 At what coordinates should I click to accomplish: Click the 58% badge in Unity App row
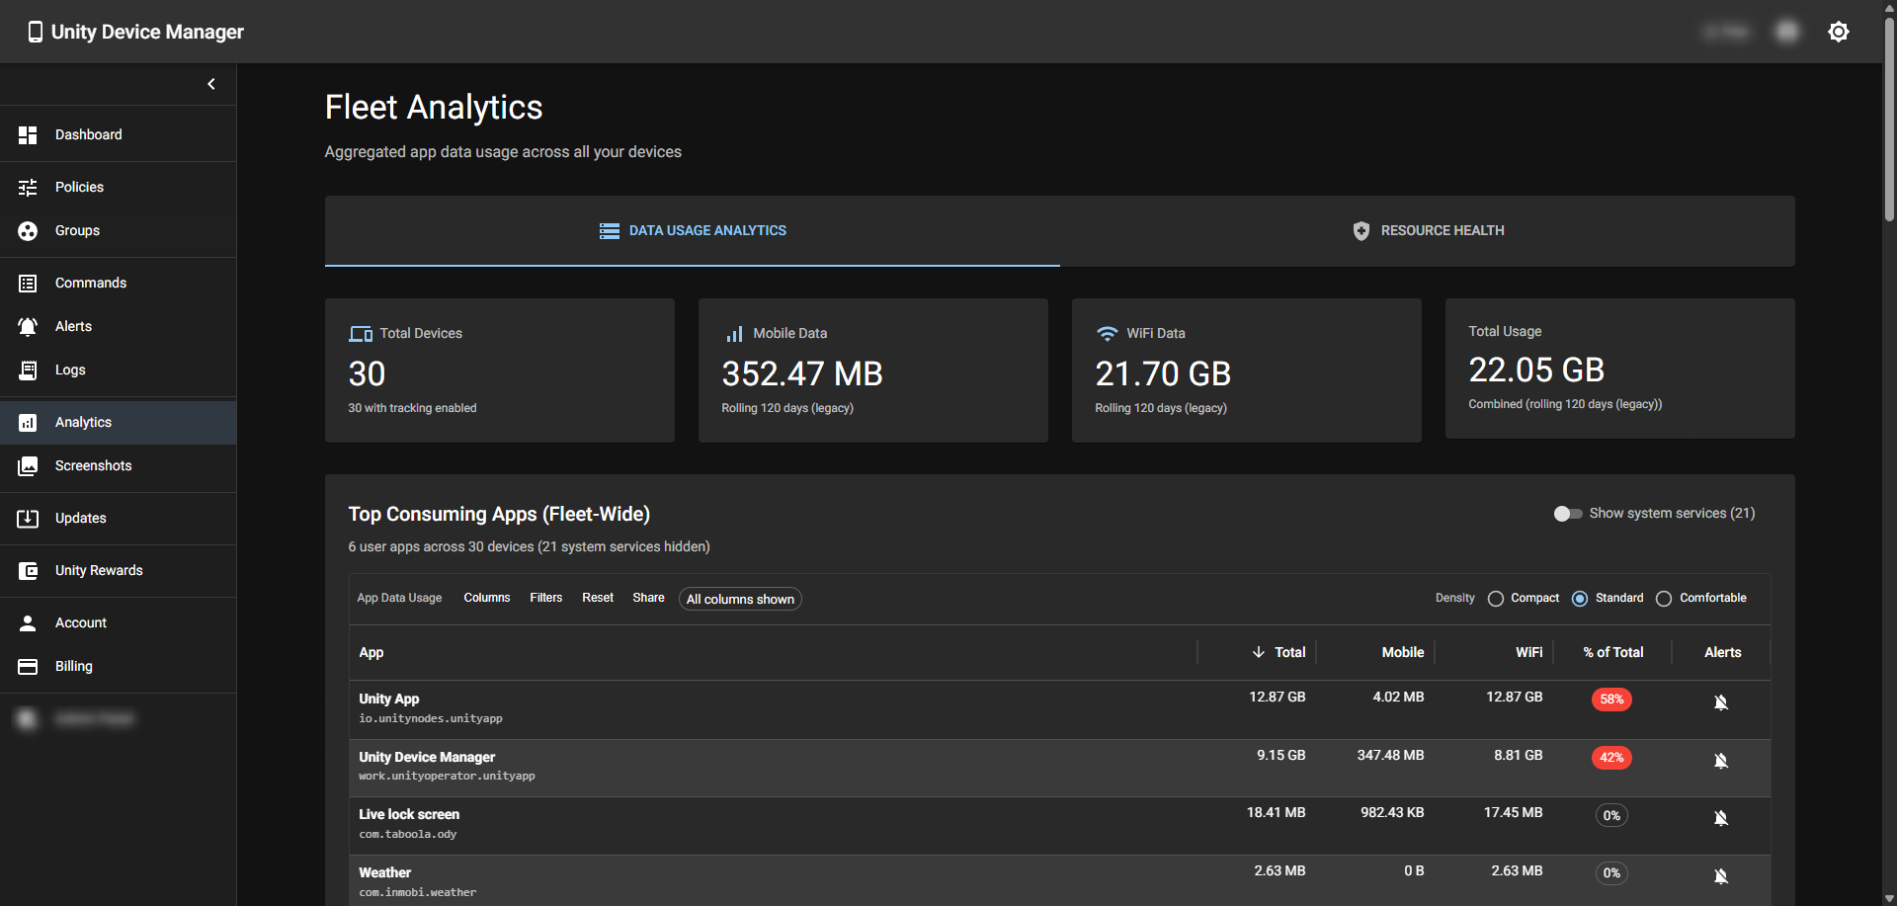tap(1611, 700)
